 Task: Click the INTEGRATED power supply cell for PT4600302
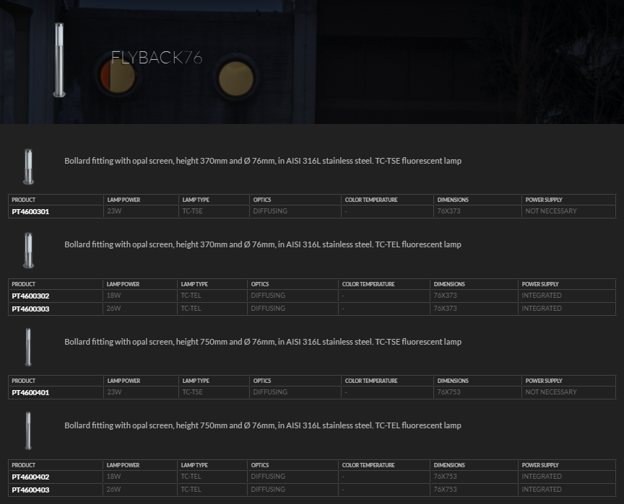(x=542, y=296)
